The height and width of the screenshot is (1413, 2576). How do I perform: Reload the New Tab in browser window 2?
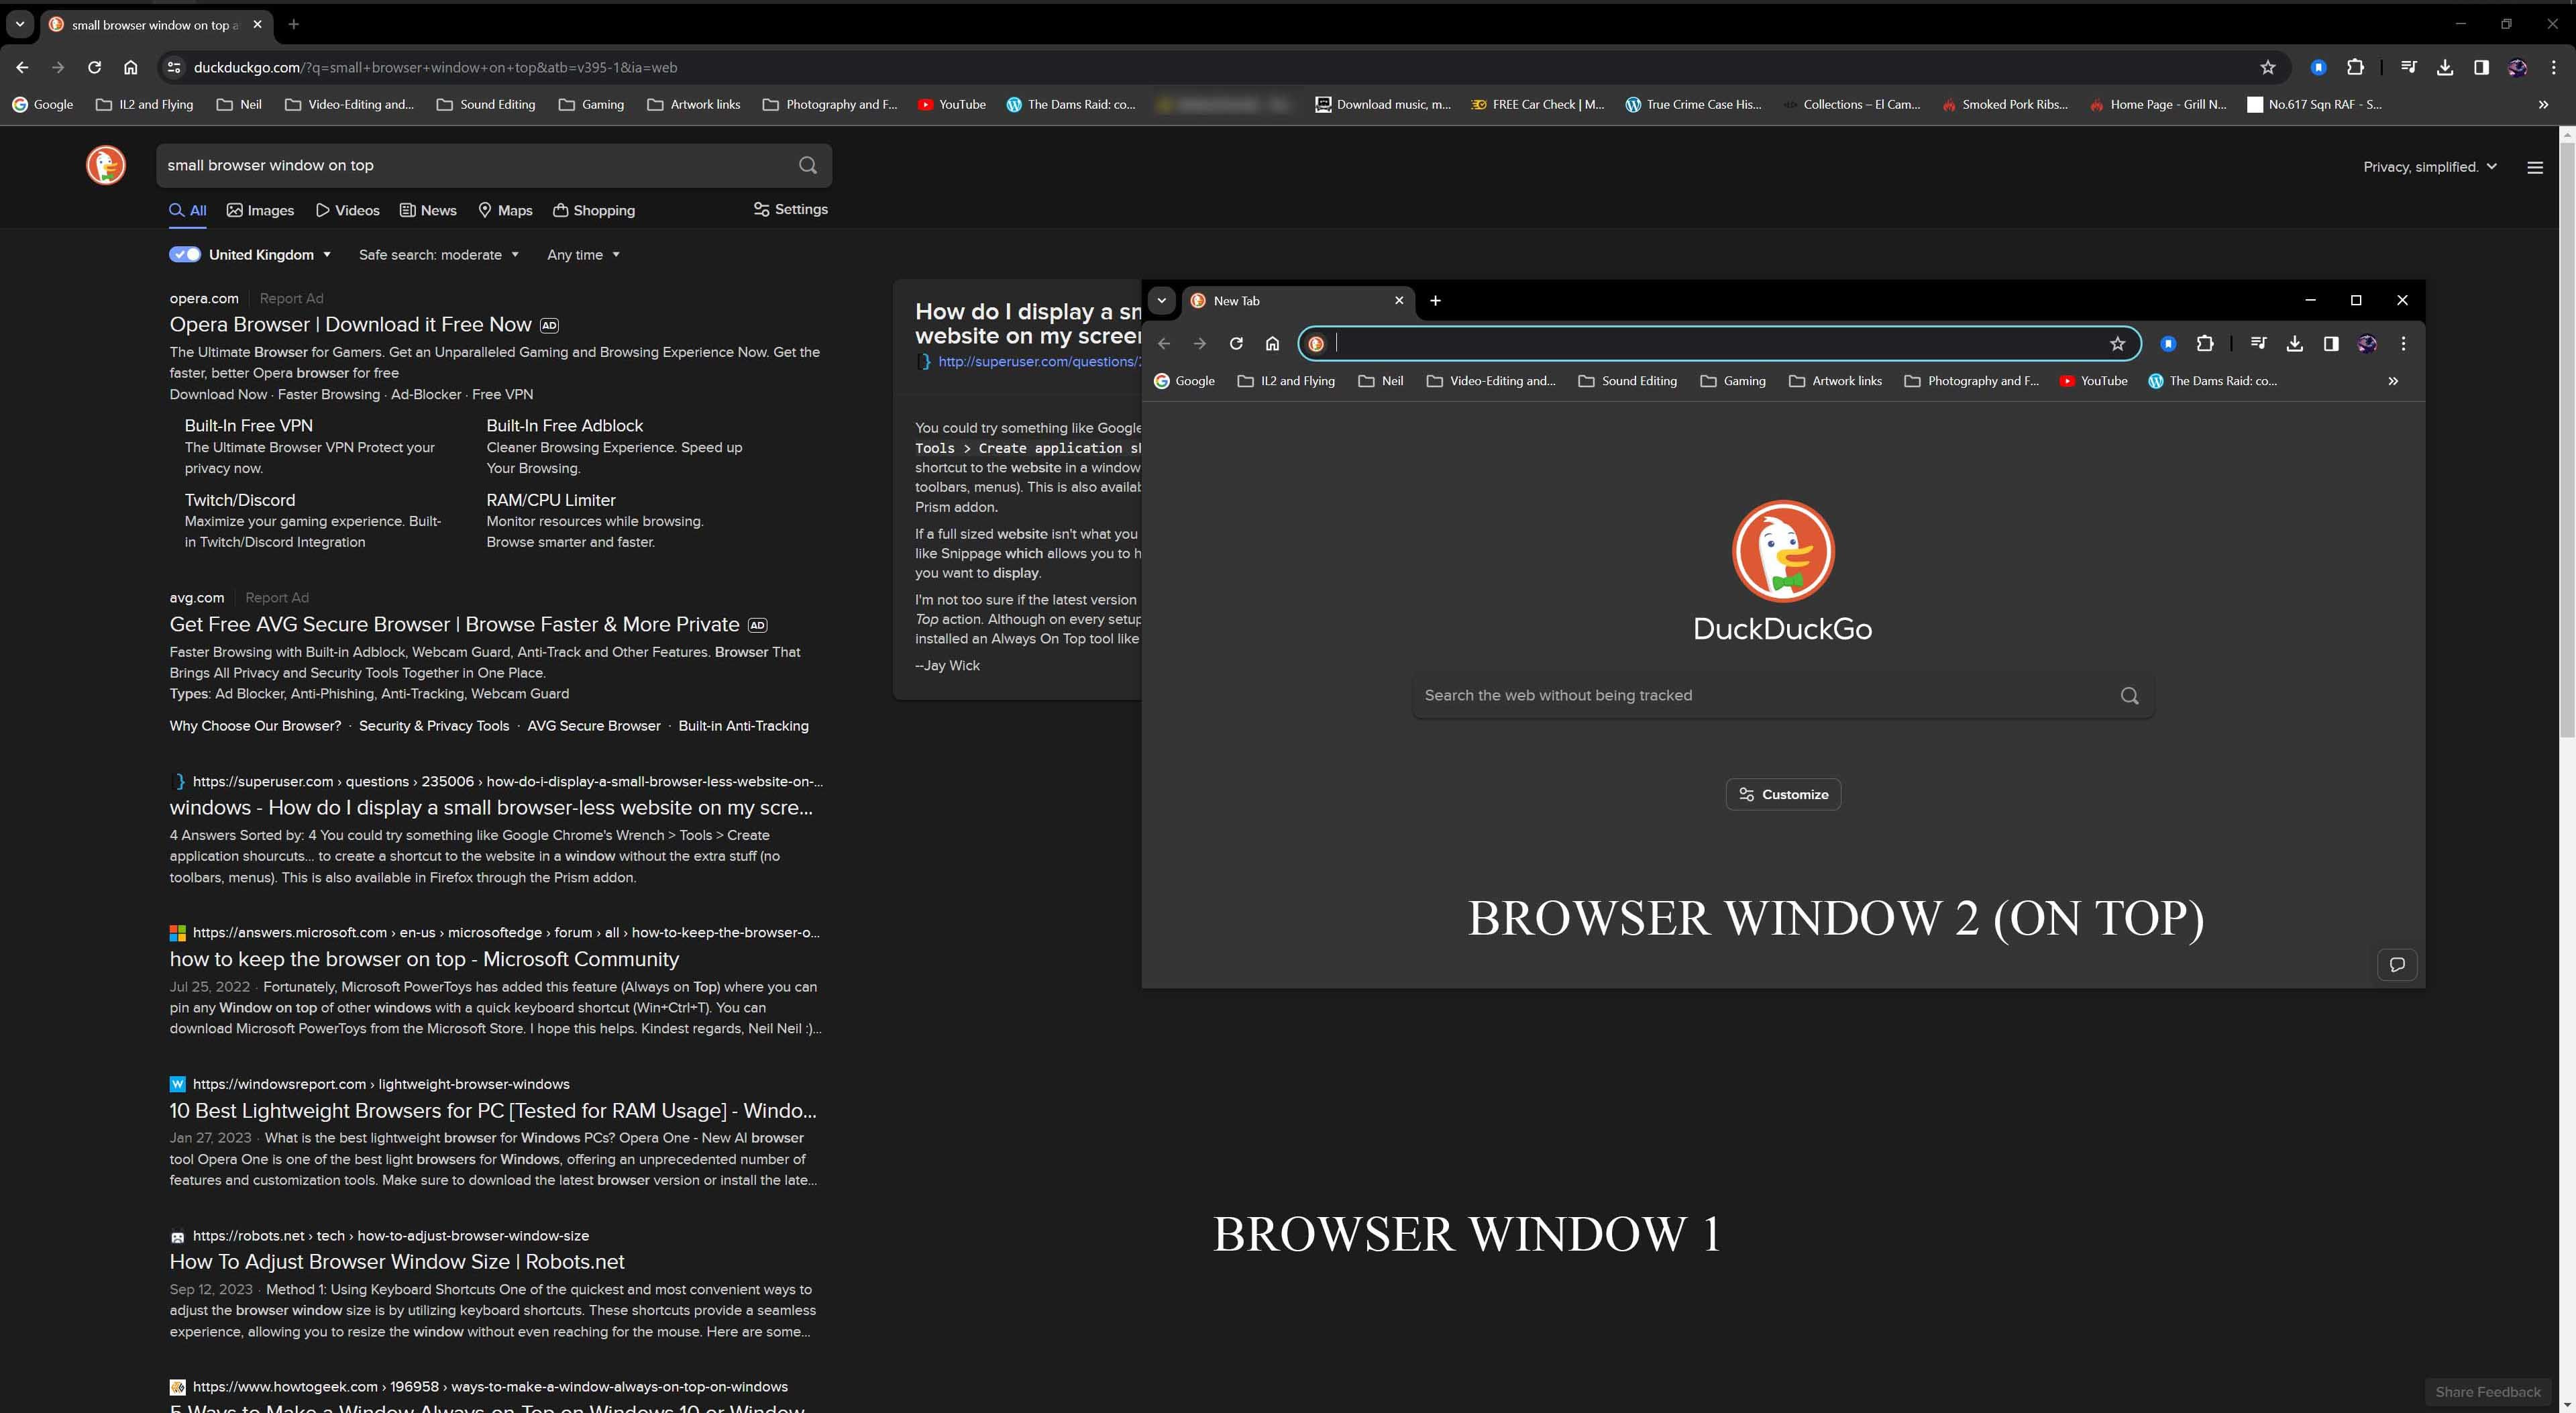click(1236, 343)
